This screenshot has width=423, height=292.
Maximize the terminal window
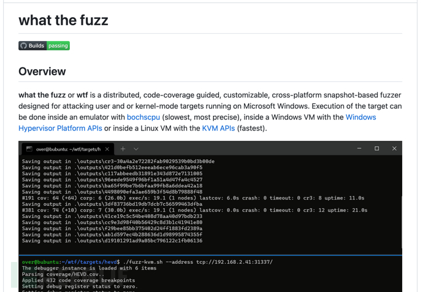pyautogui.click(x=376, y=149)
